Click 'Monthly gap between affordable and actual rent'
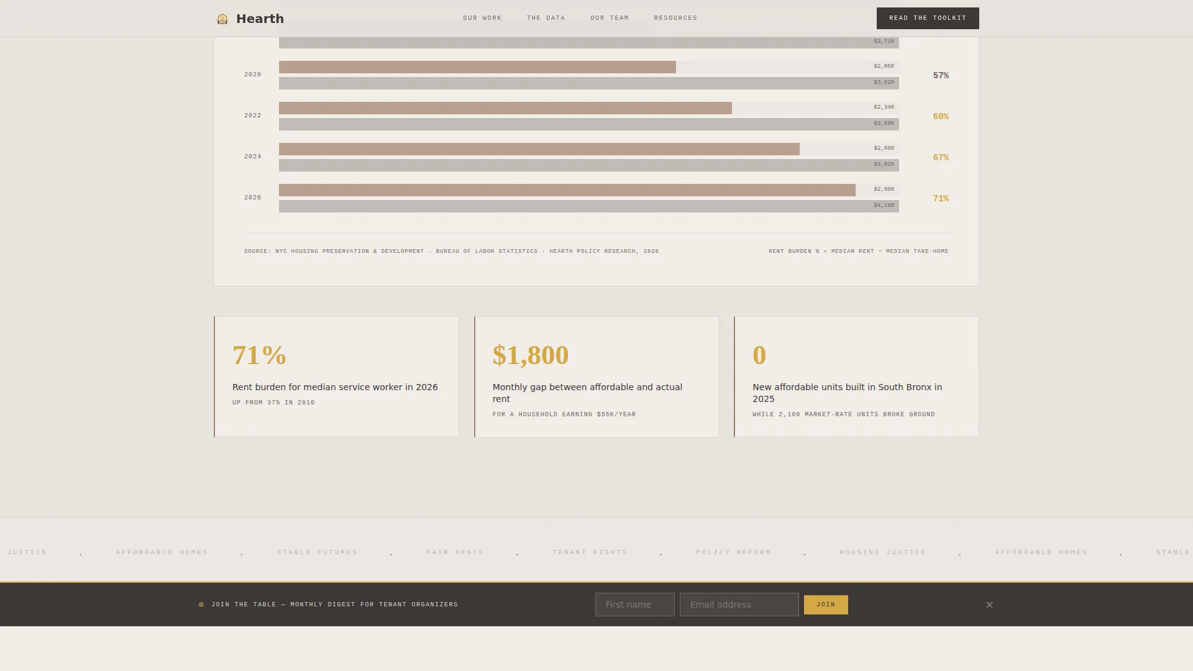Screen dimensions: 1193x671 click(x=587, y=393)
